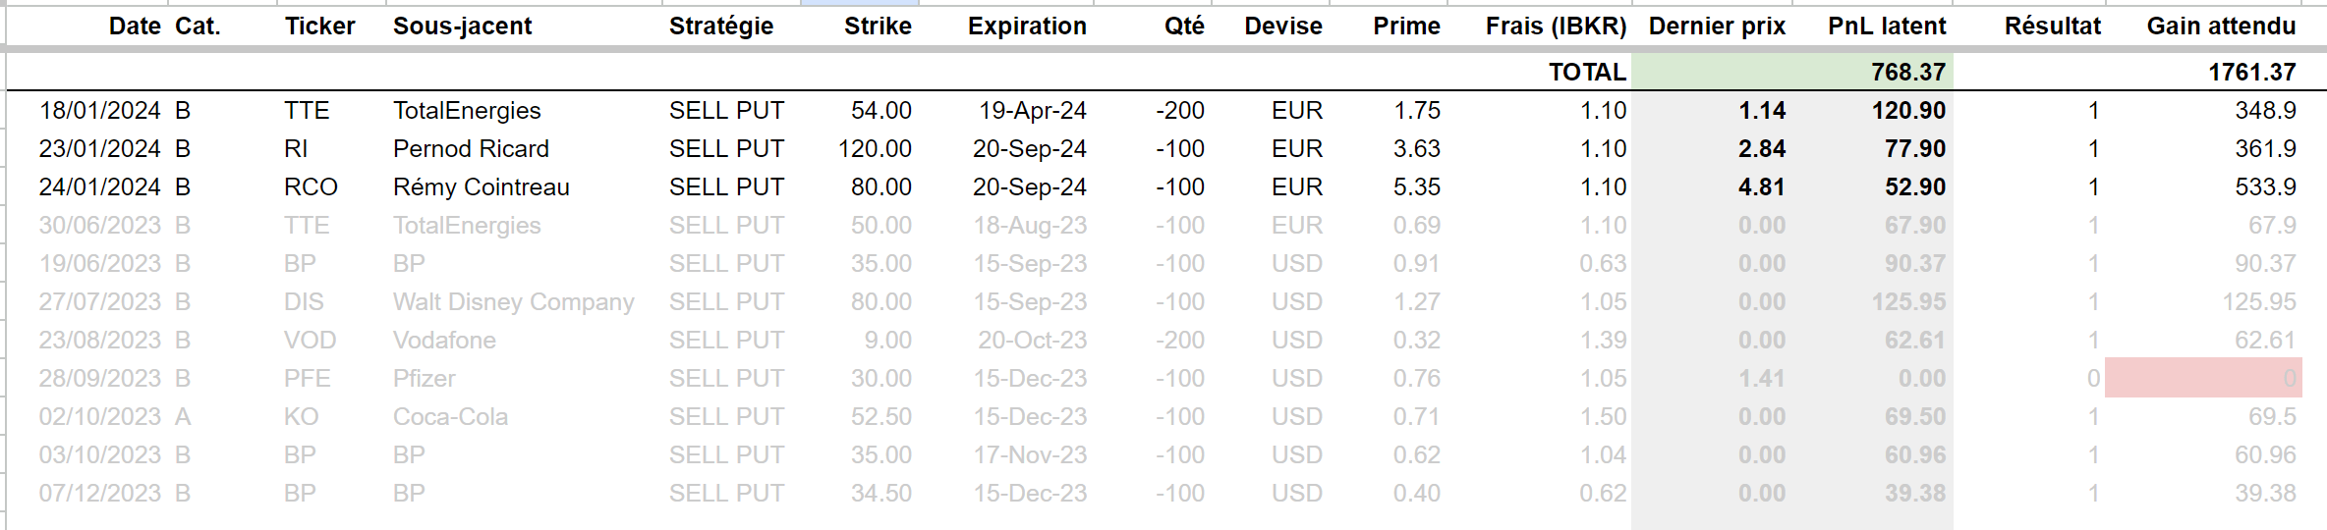Select expiration cell 19-Apr-24
Image resolution: width=2327 pixels, height=530 pixels.
tap(1032, 111)
